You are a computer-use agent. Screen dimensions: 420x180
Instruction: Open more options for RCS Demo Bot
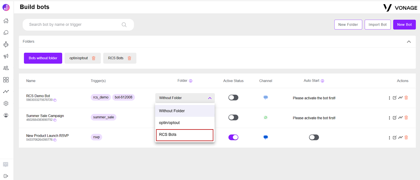click(x=389, y=98)
